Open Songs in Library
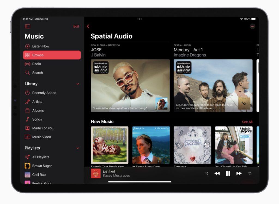Image resolution: width=279 pixels, height=204 pixels. click(x=52, y=119)
